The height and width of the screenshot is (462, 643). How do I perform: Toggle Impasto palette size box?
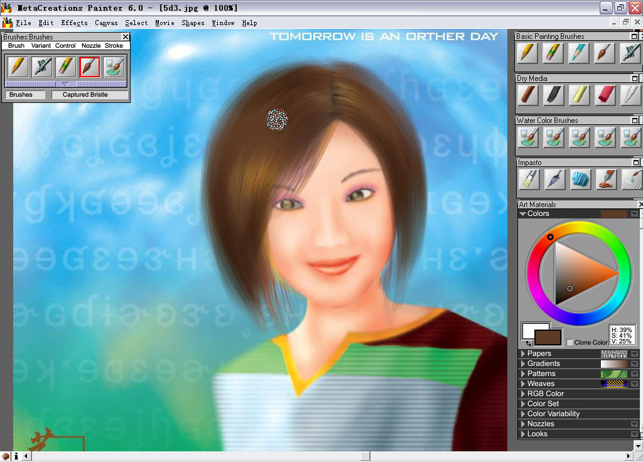636,163
